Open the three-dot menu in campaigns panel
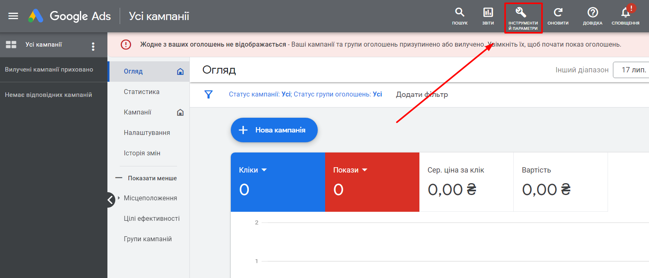Screen dimensions: 649x278 93,47
